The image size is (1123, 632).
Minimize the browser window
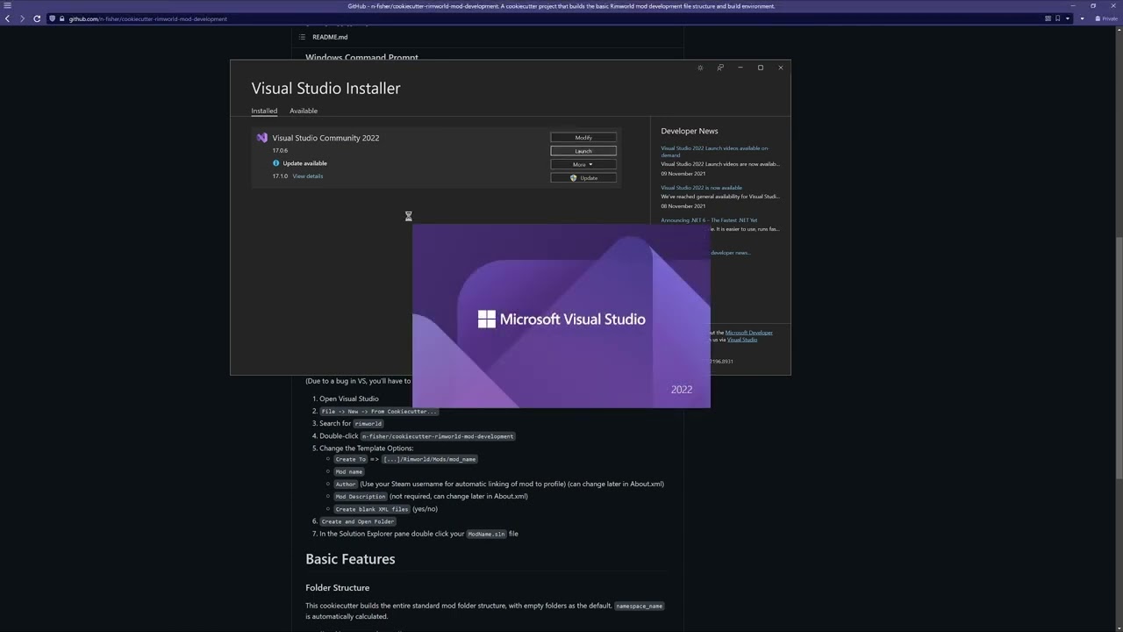click(1072, 6)
